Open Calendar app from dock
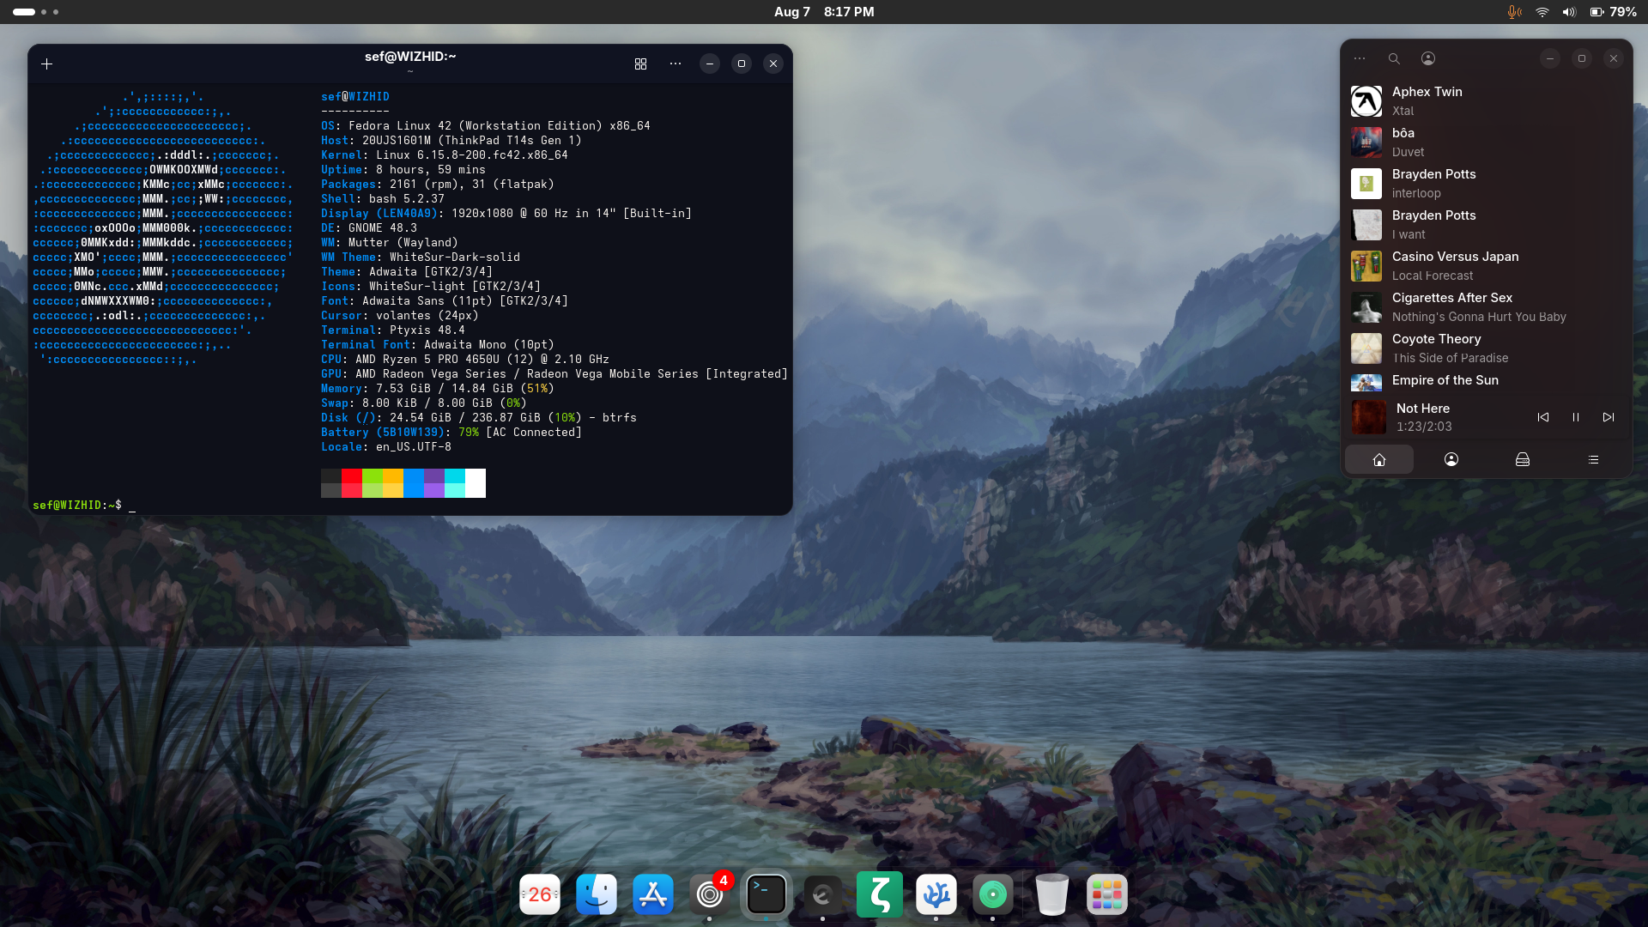1648x927 pixels. point(540,894)
